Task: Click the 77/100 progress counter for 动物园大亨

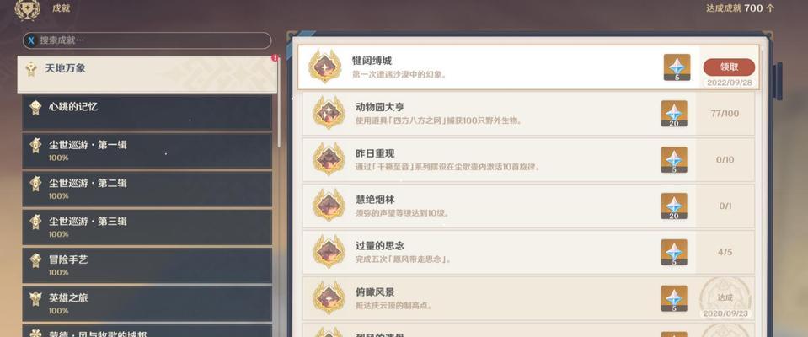Action: [725, 114]
